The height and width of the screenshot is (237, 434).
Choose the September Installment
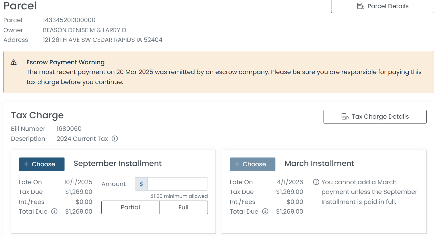[x=42, y=164]
